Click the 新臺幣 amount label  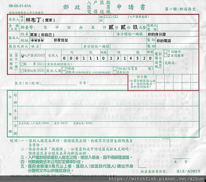28,28
